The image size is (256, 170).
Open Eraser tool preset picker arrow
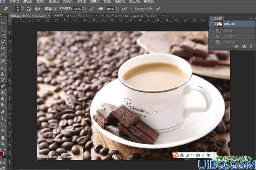click(11, 9)
